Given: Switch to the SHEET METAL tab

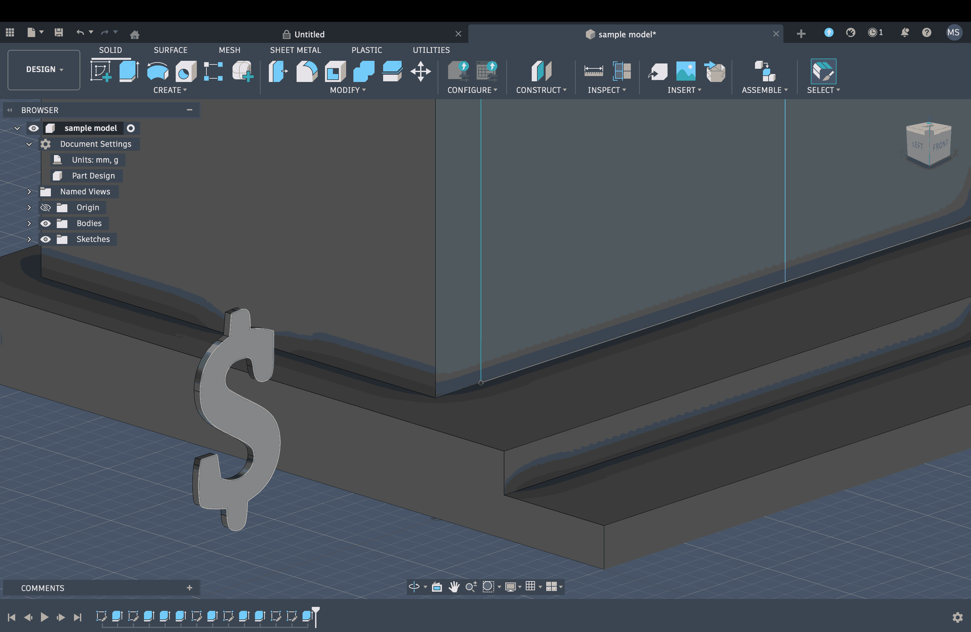Looking at the screenshot, I should pyautogui.click(x=295, y=50).
